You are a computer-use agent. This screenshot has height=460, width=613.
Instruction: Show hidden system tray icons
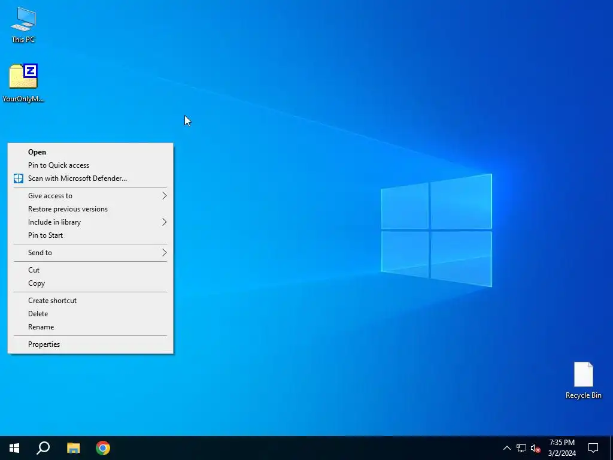click(x=506, y=448)
